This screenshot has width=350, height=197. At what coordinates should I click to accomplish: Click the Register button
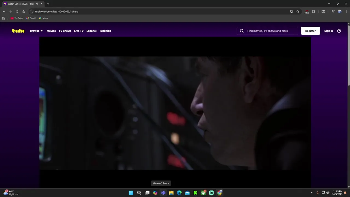click(x=310, y=31)
